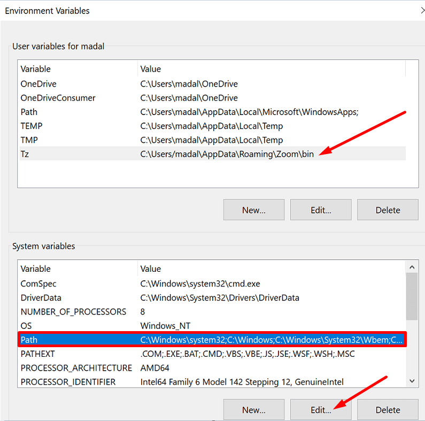Select the Tz user variable
Screen dimensions: 425x421
tap(213, 154)
